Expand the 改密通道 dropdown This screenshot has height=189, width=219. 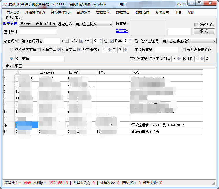tap(55, 24)
